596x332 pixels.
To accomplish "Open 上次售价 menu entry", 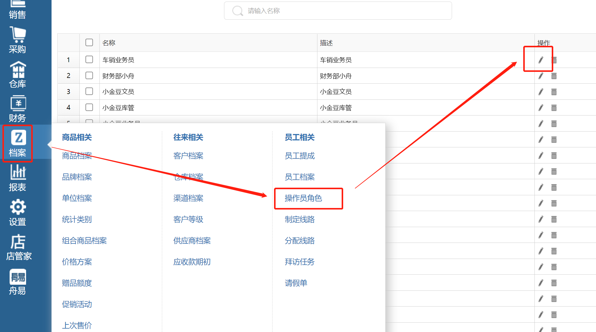I will (77, 326).
